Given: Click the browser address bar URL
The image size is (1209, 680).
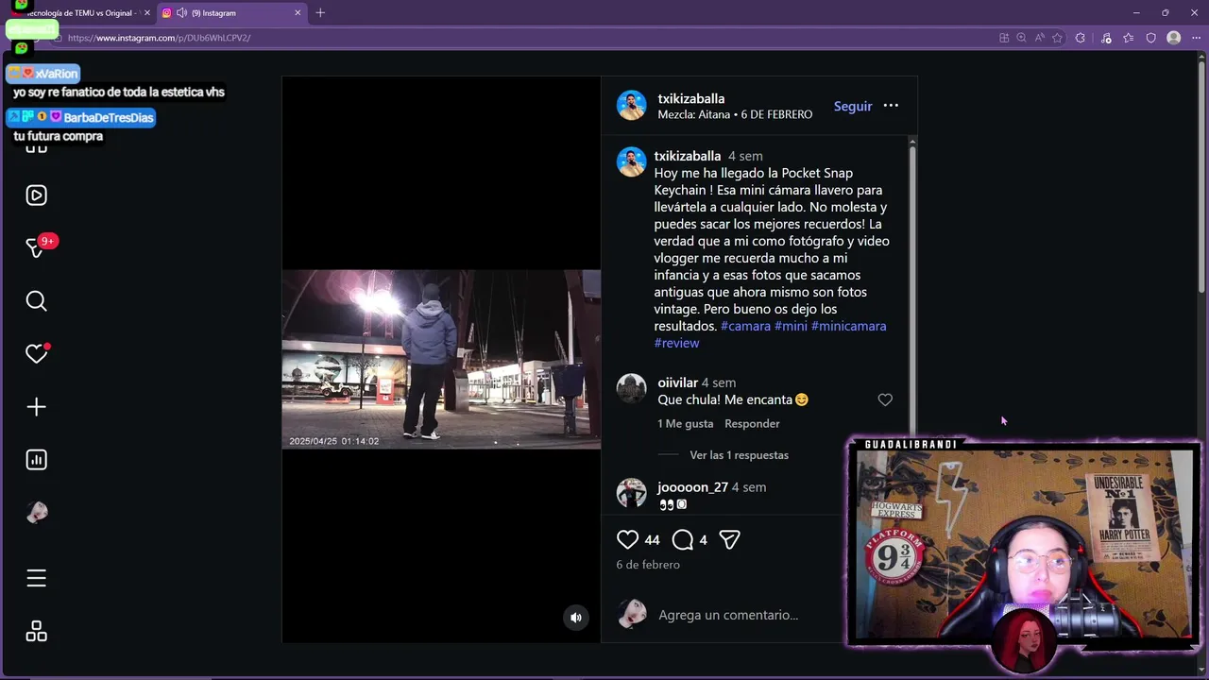Looking at the screenshot, I should [159, 38].
